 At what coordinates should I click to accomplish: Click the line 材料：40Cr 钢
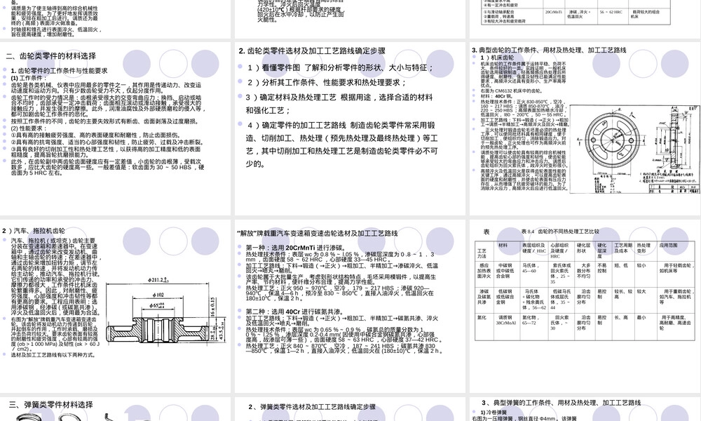pyautogui.click(x=496, y=96)
